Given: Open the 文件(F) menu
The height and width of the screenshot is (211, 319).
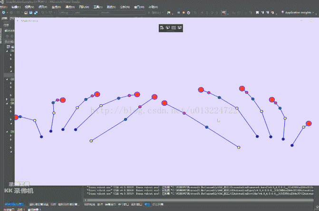Looking at the screenshot, I should (3, 7).
